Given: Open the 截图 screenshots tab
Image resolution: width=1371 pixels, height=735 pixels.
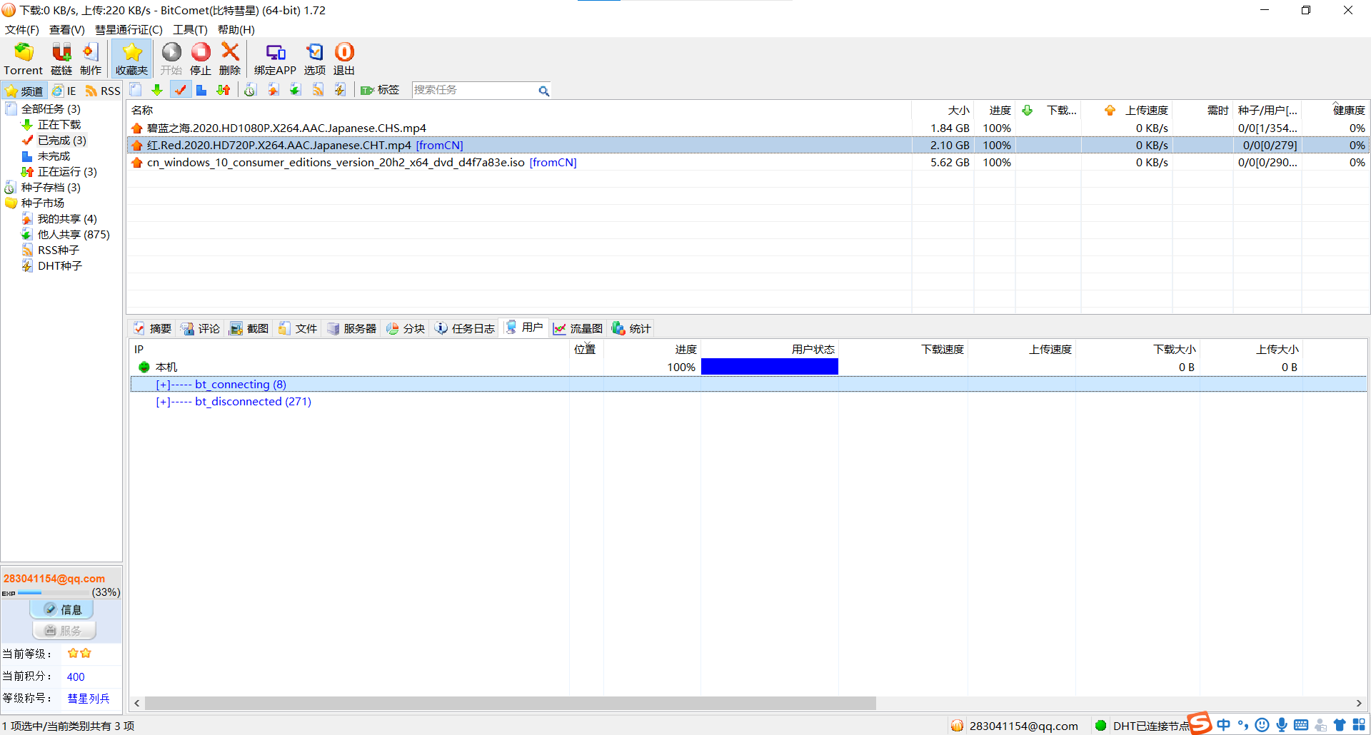Looking at the screenshot, I should 249,328.
